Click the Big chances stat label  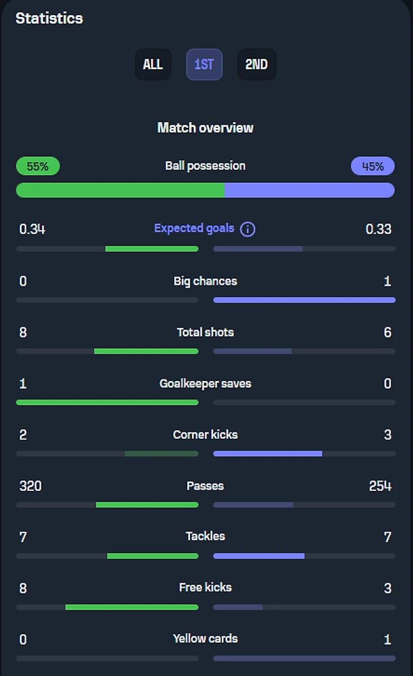(x=205, y=281)
